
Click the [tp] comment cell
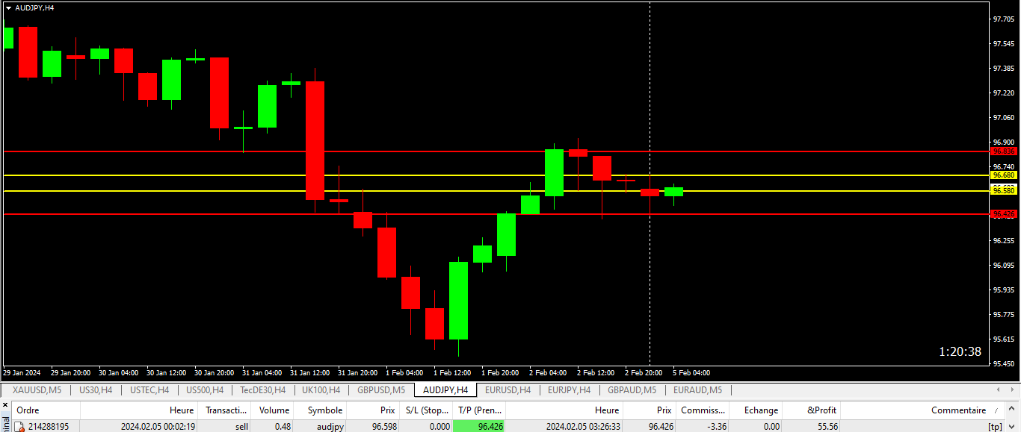click(994, 427)
